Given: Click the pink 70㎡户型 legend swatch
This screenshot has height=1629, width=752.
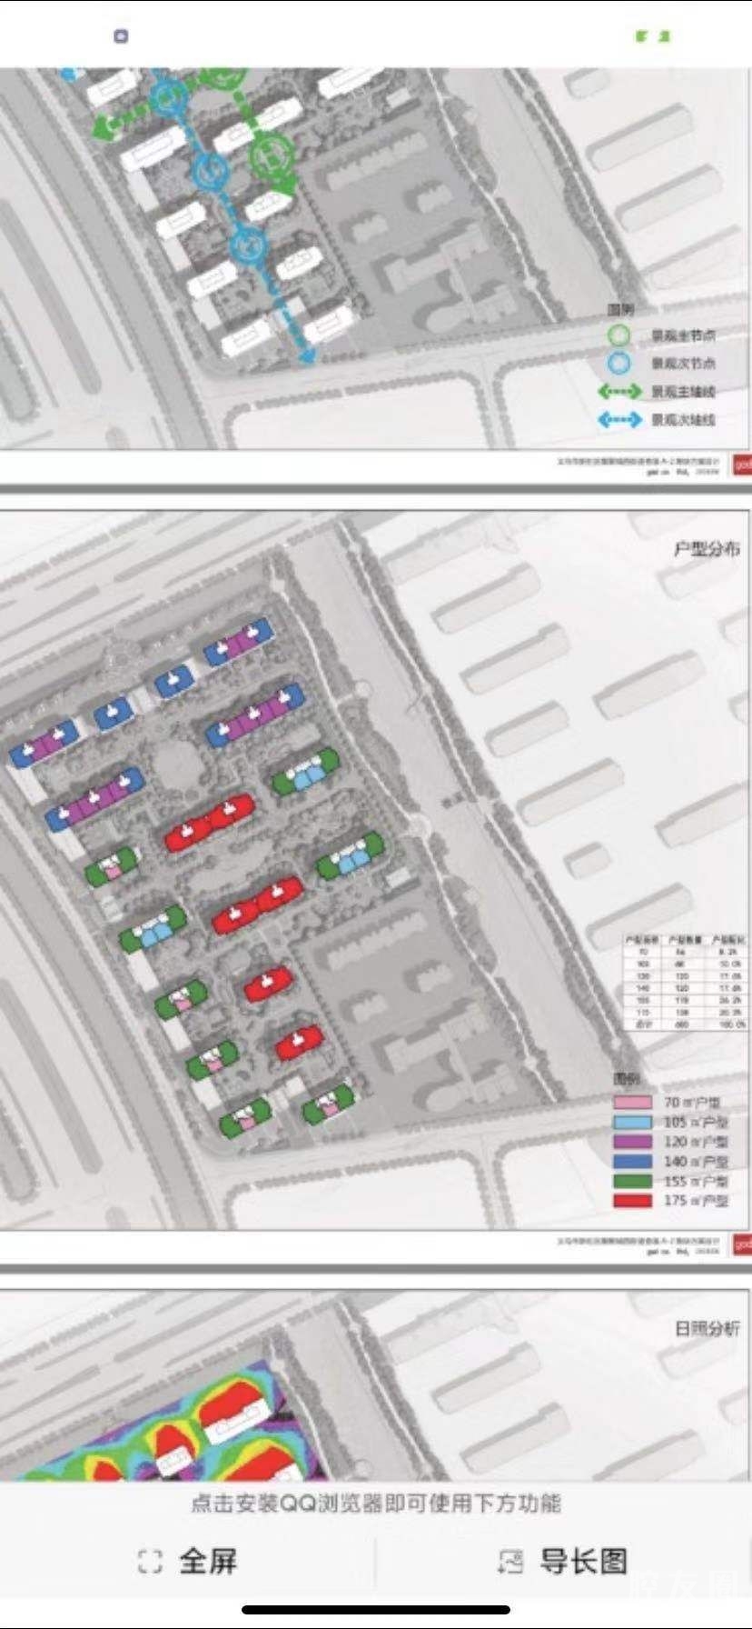Looking at the screenshot, I should point(632,1102).
